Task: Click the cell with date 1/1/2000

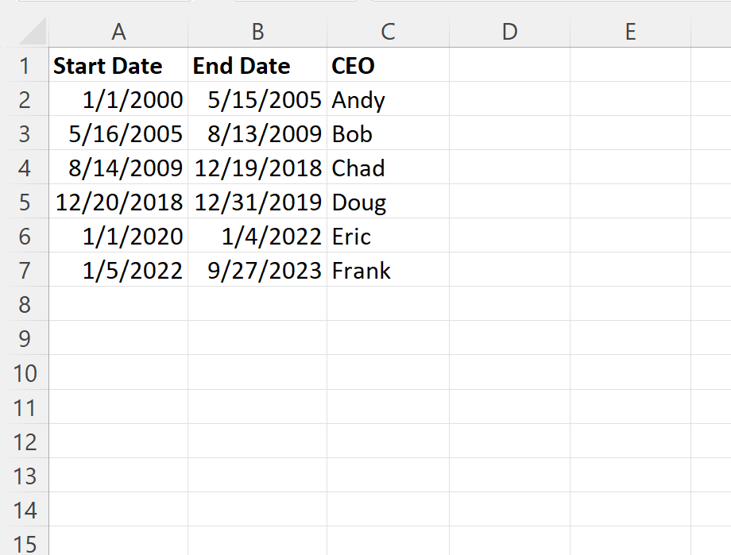Action: coord(118,100)
